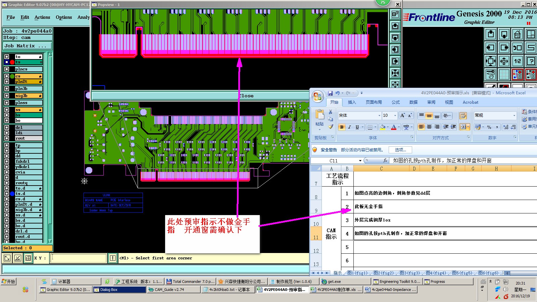Open the borders dropdown arrow in Excel
The image size is (537, 302).
pyautogui.click(x=376, y=127)
